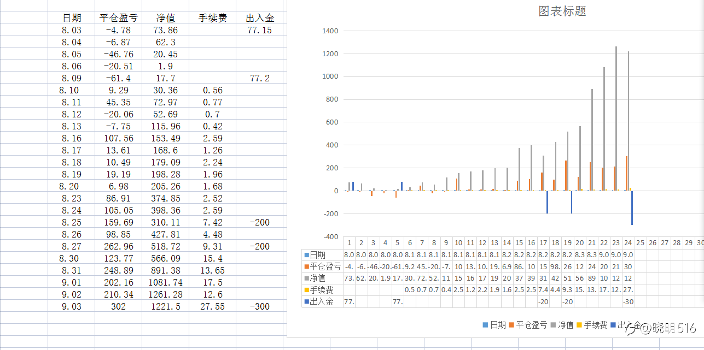Click the -400 label on the vertical axis
Image resolution: width=704 pixels, height=350 pixels.
330,237
